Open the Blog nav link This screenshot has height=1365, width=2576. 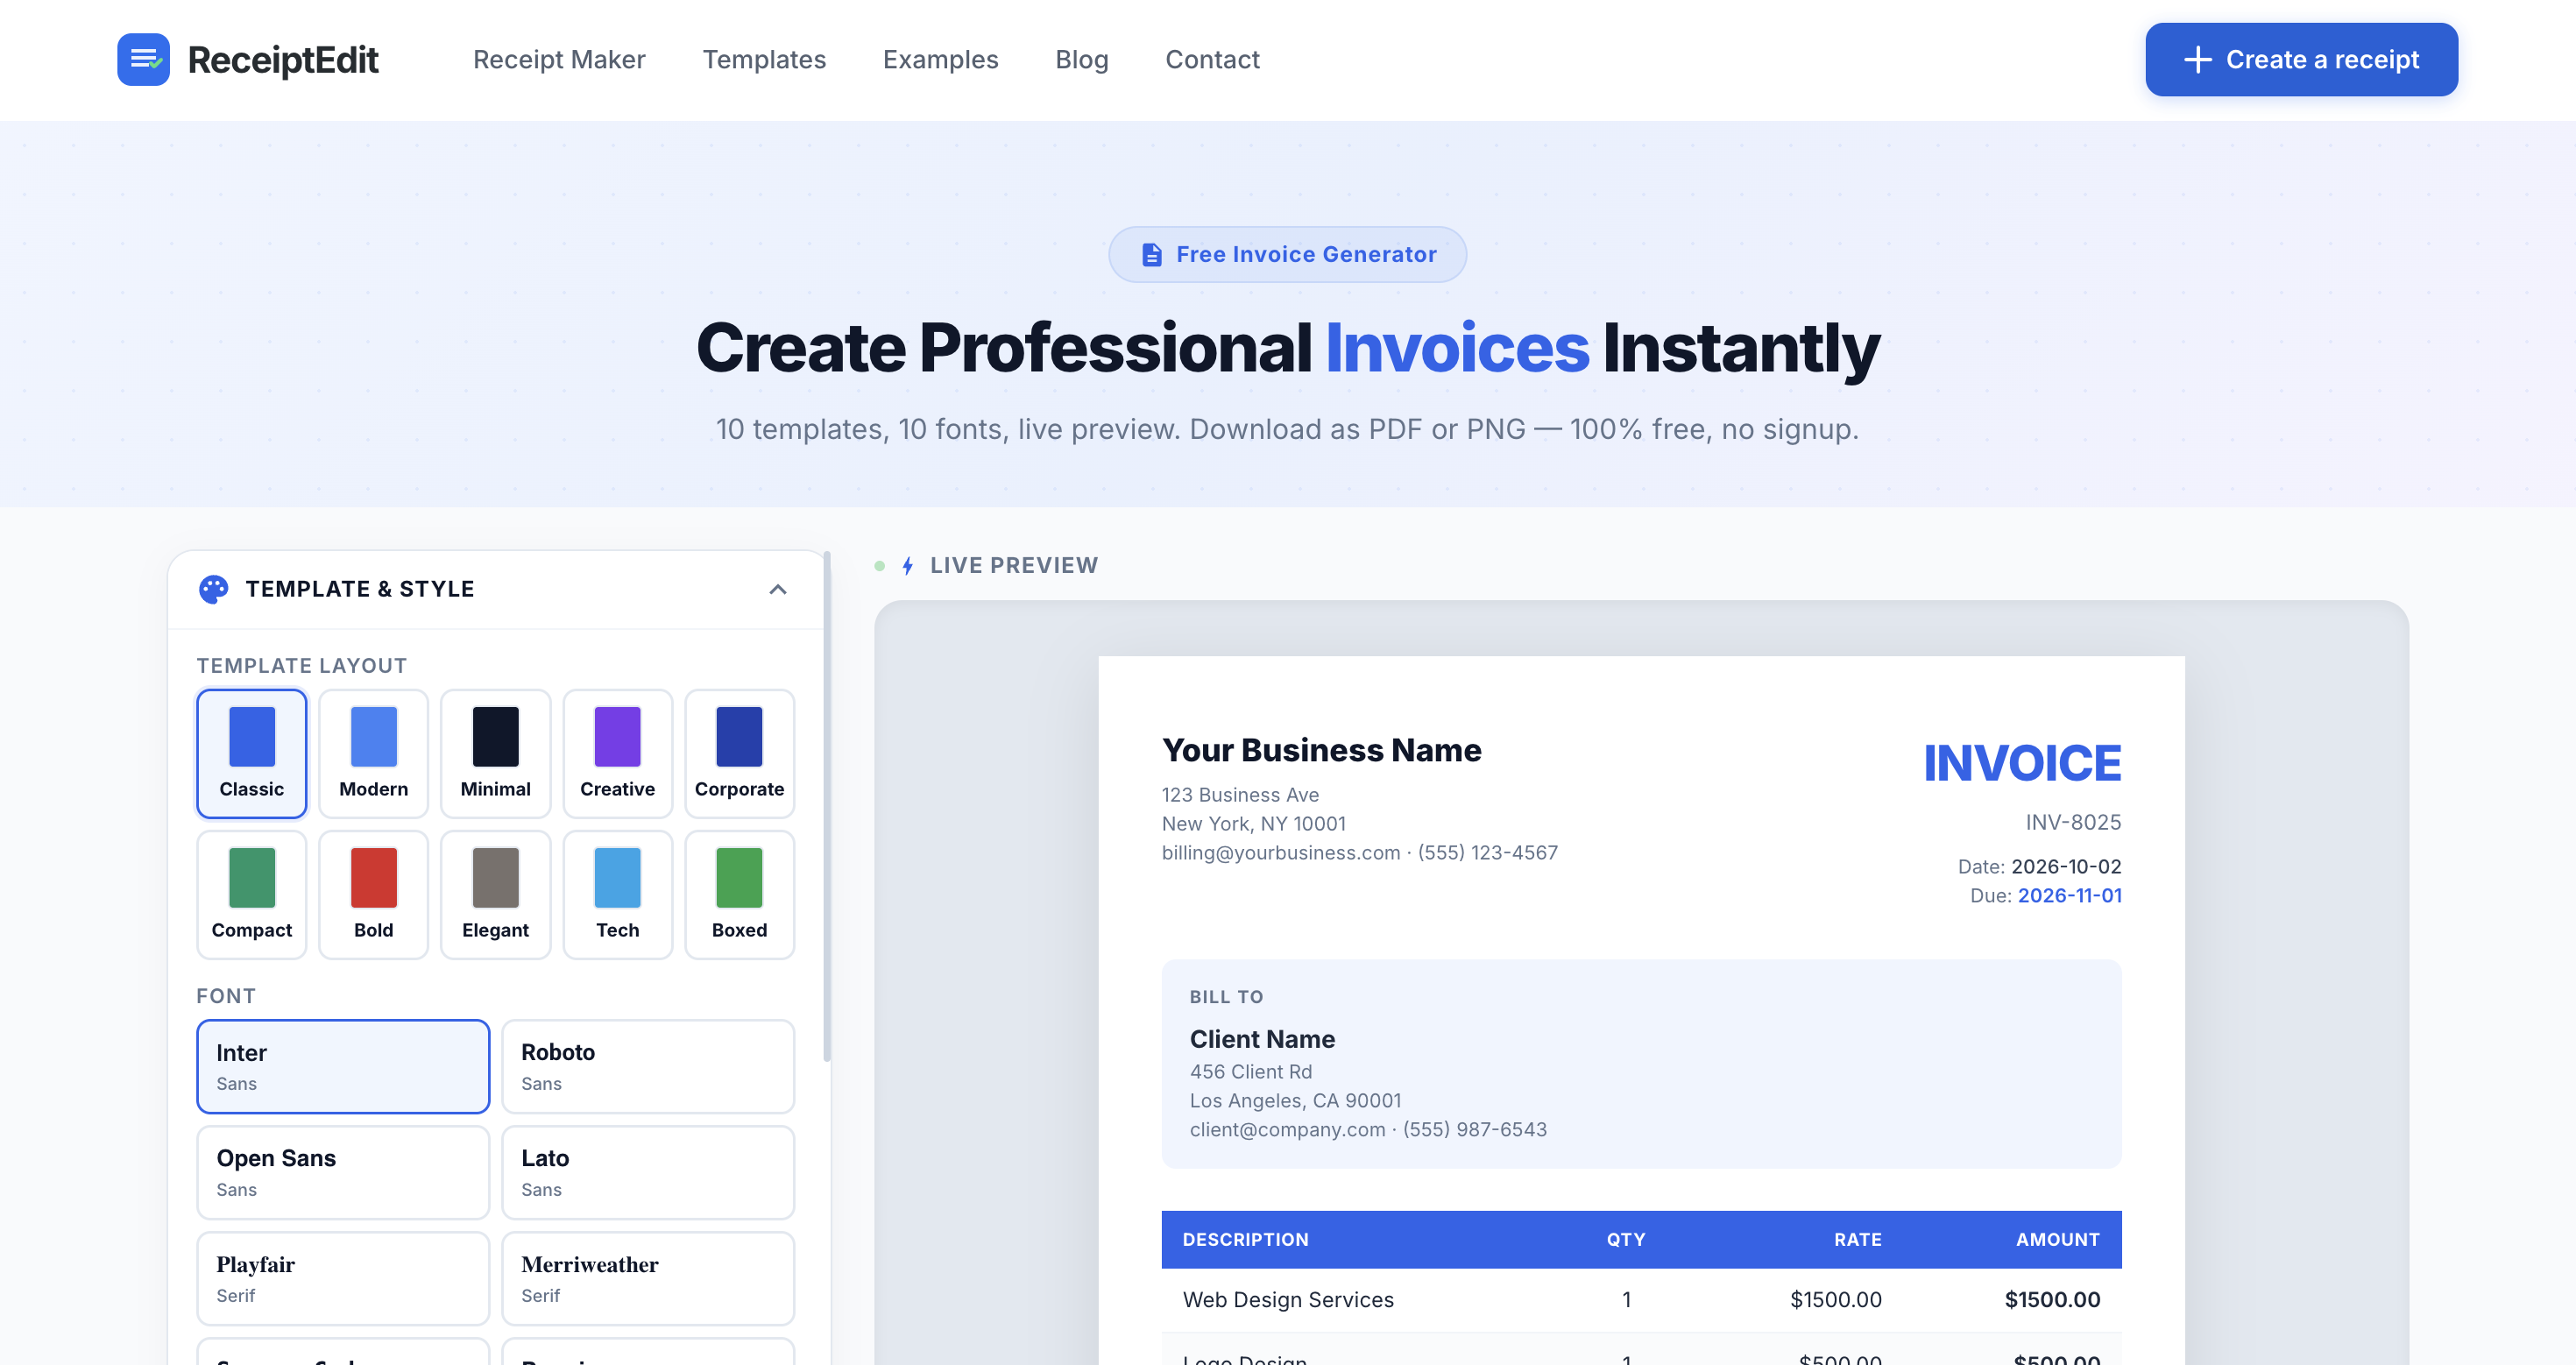pyautogui.click(x=1082, y=59)
